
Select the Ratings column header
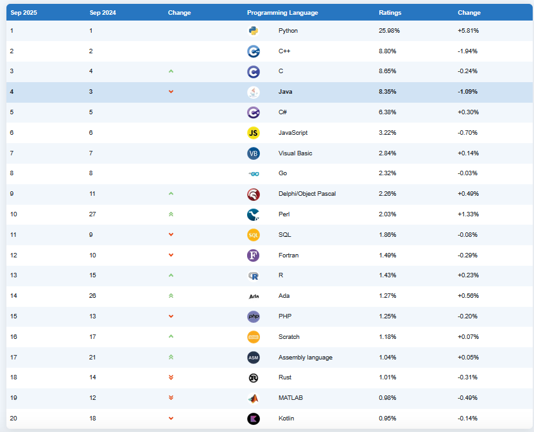point(390,13)
